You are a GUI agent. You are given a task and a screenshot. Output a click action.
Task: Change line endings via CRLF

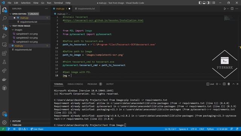pos(201,129)
